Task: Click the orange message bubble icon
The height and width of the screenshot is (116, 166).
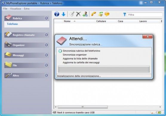Action: click(107, 14)
